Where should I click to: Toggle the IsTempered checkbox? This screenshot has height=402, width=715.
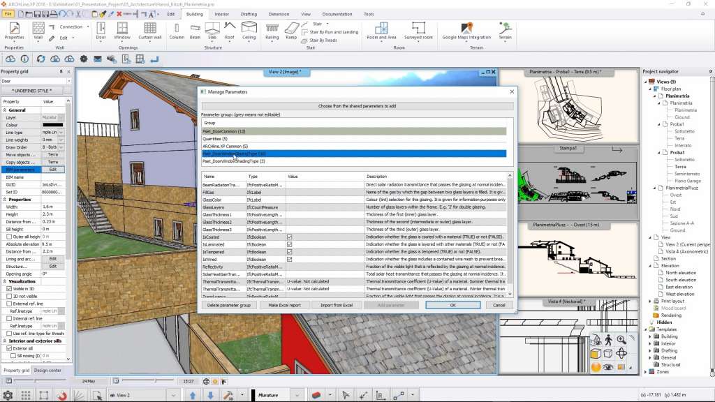pyautogui.click(x=289, y=251)
